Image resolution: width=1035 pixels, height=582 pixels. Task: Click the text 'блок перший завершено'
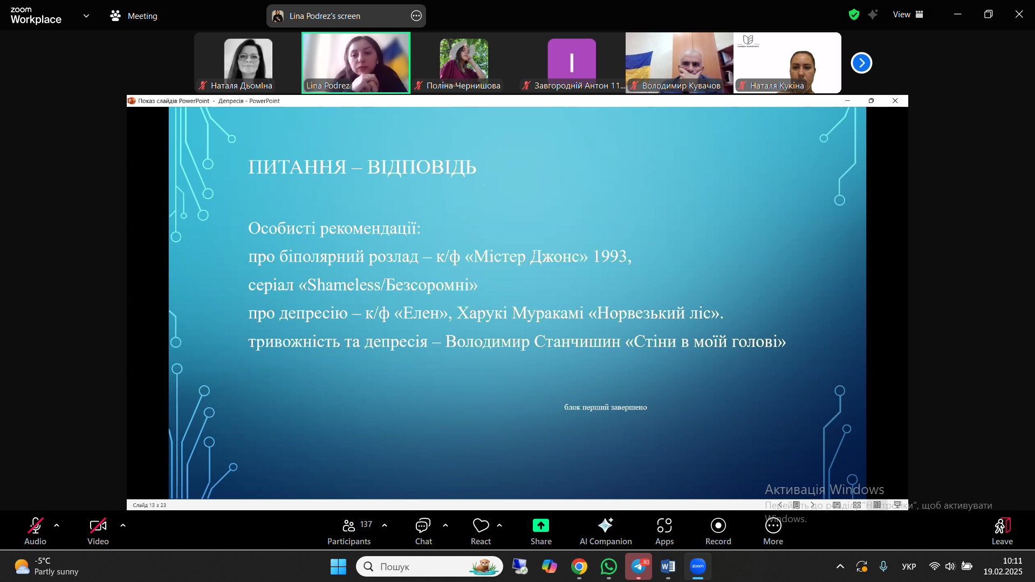(x=605, y=407)
